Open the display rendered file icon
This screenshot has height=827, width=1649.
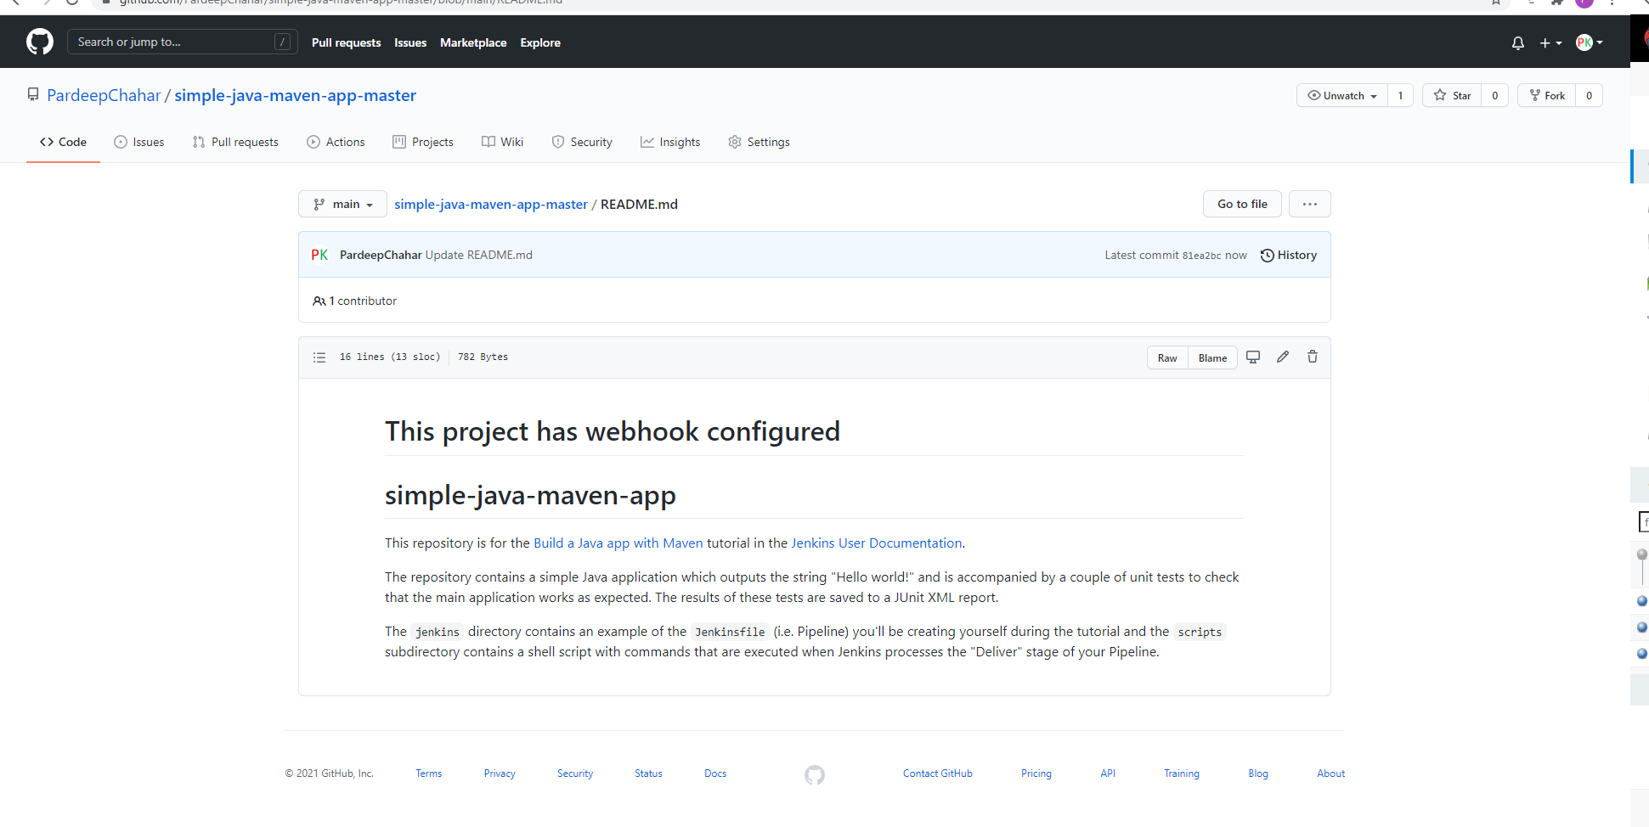coord(1253,357)
